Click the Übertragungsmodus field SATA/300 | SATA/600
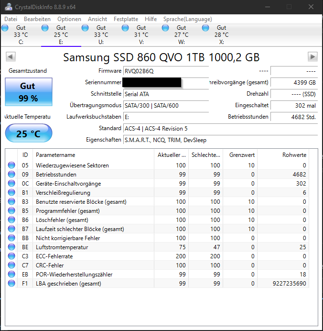The width and height of the screenshot is (323, 331). coord(166,106)
